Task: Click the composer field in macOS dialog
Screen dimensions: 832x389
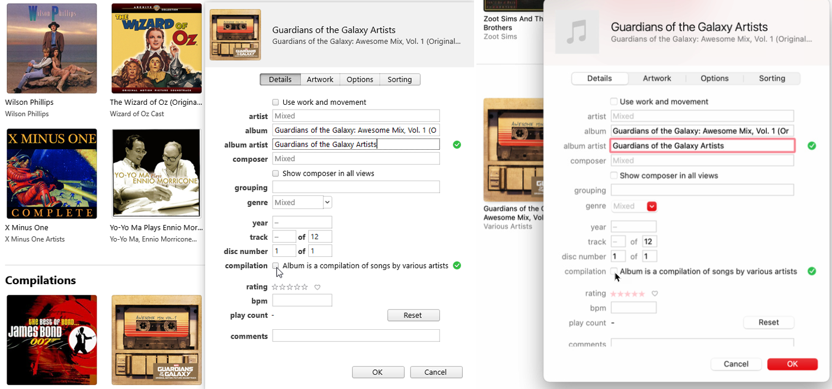Action: point(702,160)
